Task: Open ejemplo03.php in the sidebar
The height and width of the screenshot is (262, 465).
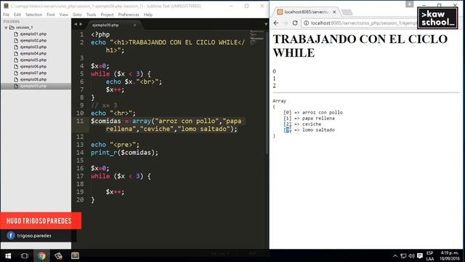Action: 33,47
